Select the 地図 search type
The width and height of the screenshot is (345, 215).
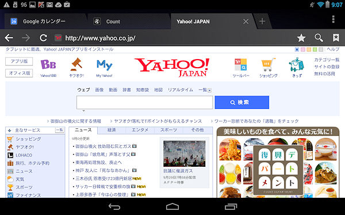pyautogui.click(x=158, y=90)
